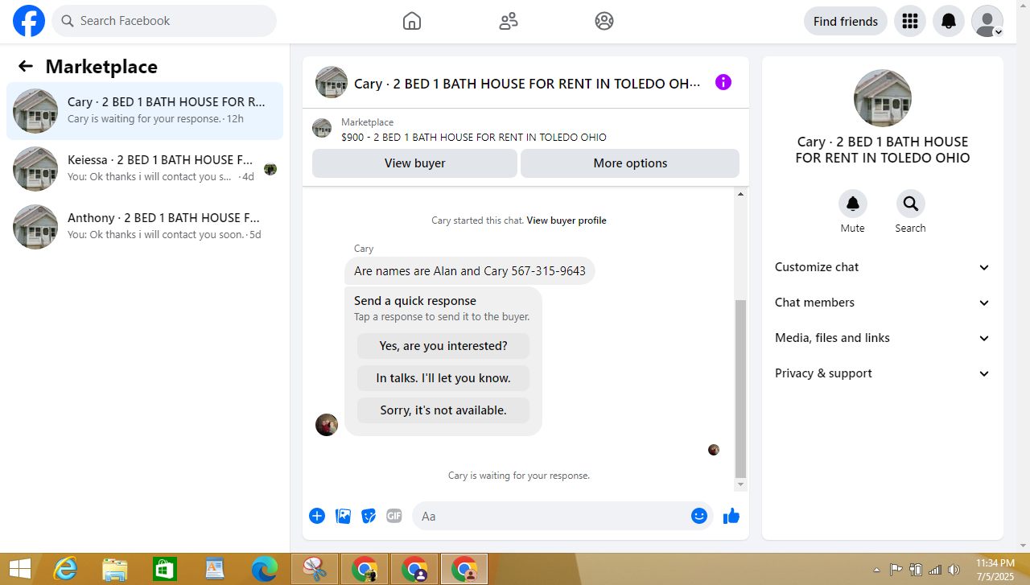
Task: Choose a GIF icon
Action: tap(393, 516)
